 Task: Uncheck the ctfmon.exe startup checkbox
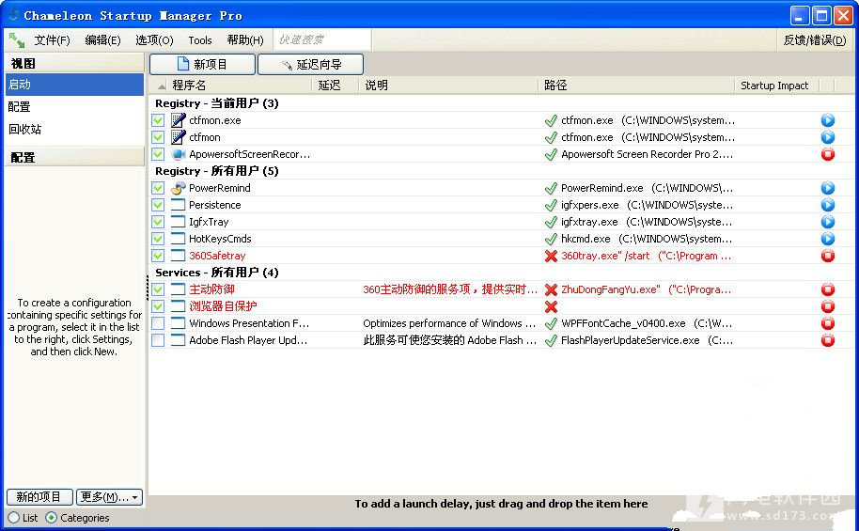coord(158,120)
